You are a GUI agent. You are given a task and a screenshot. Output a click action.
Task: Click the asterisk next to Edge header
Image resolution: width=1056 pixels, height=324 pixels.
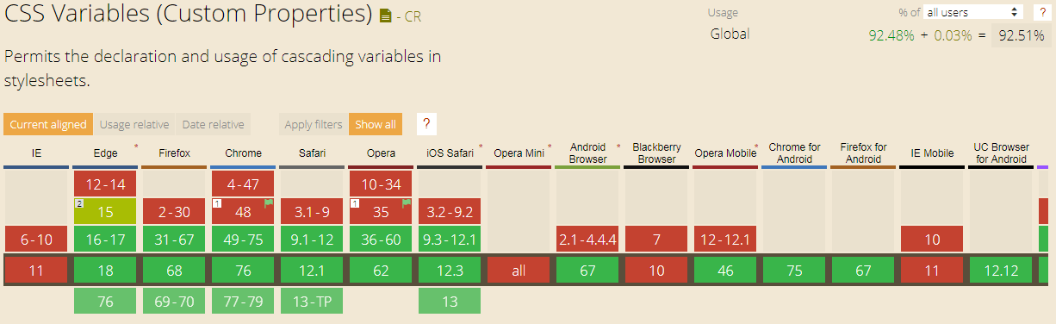[135, 147]
